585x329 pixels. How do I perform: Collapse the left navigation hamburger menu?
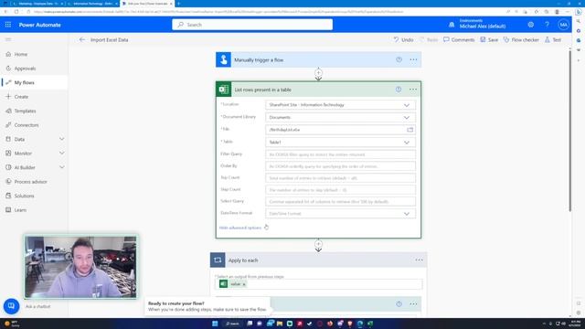[8, 39]
